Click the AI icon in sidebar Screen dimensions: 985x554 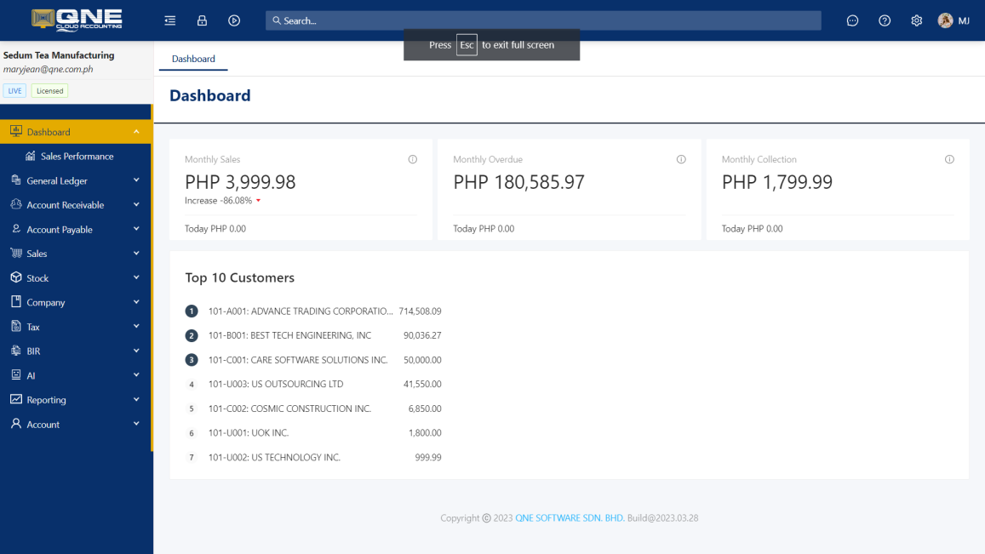[x=15, y=375]
